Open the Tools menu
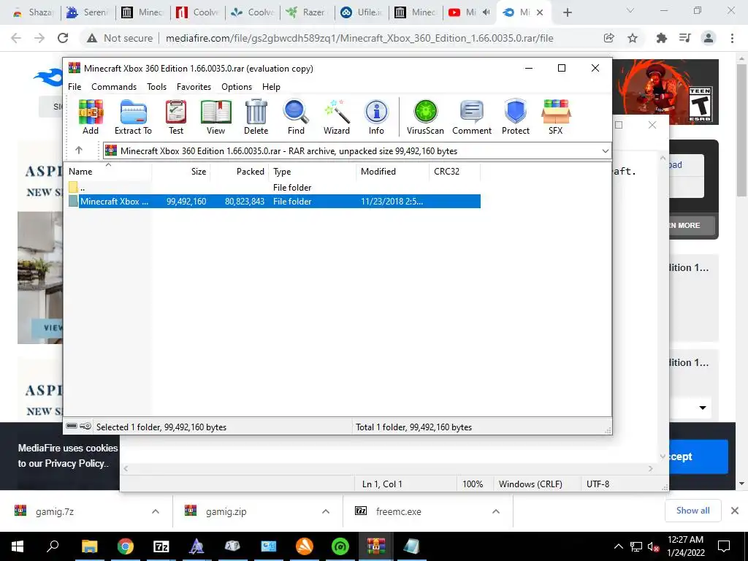The width and height of the screenshot is (748, 561). click(156, 87)
